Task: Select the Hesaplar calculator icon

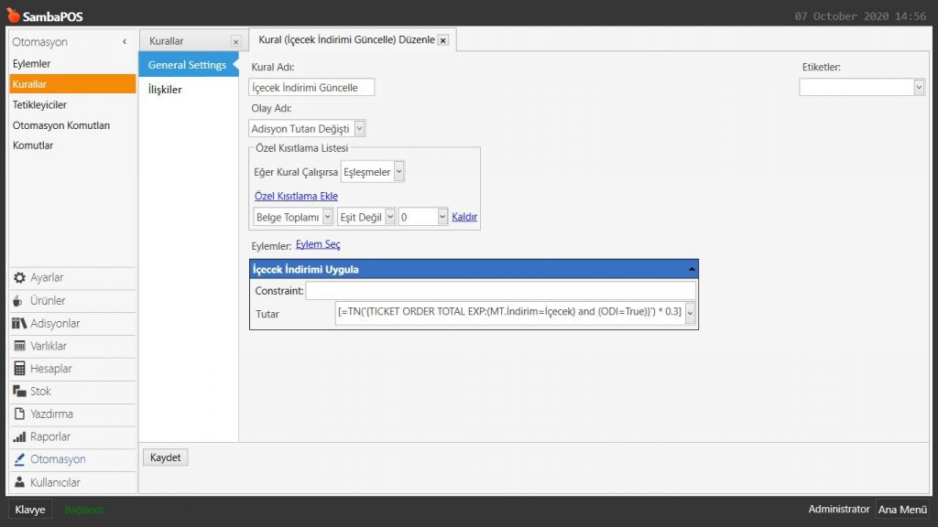Action: (19, 369)
